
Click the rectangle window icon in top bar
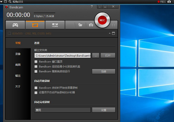[5, 1]
